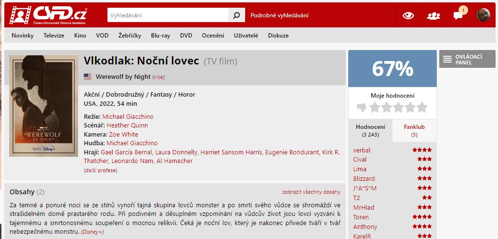The image size is (498, 239).
Task: Open user T2's profile
Action: click(356, 198)
